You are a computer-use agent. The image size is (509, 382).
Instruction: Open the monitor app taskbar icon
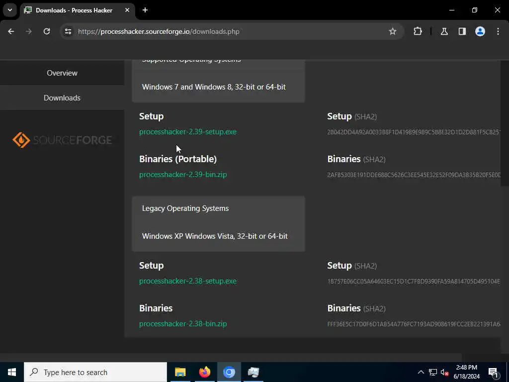[x=253, y=372]
